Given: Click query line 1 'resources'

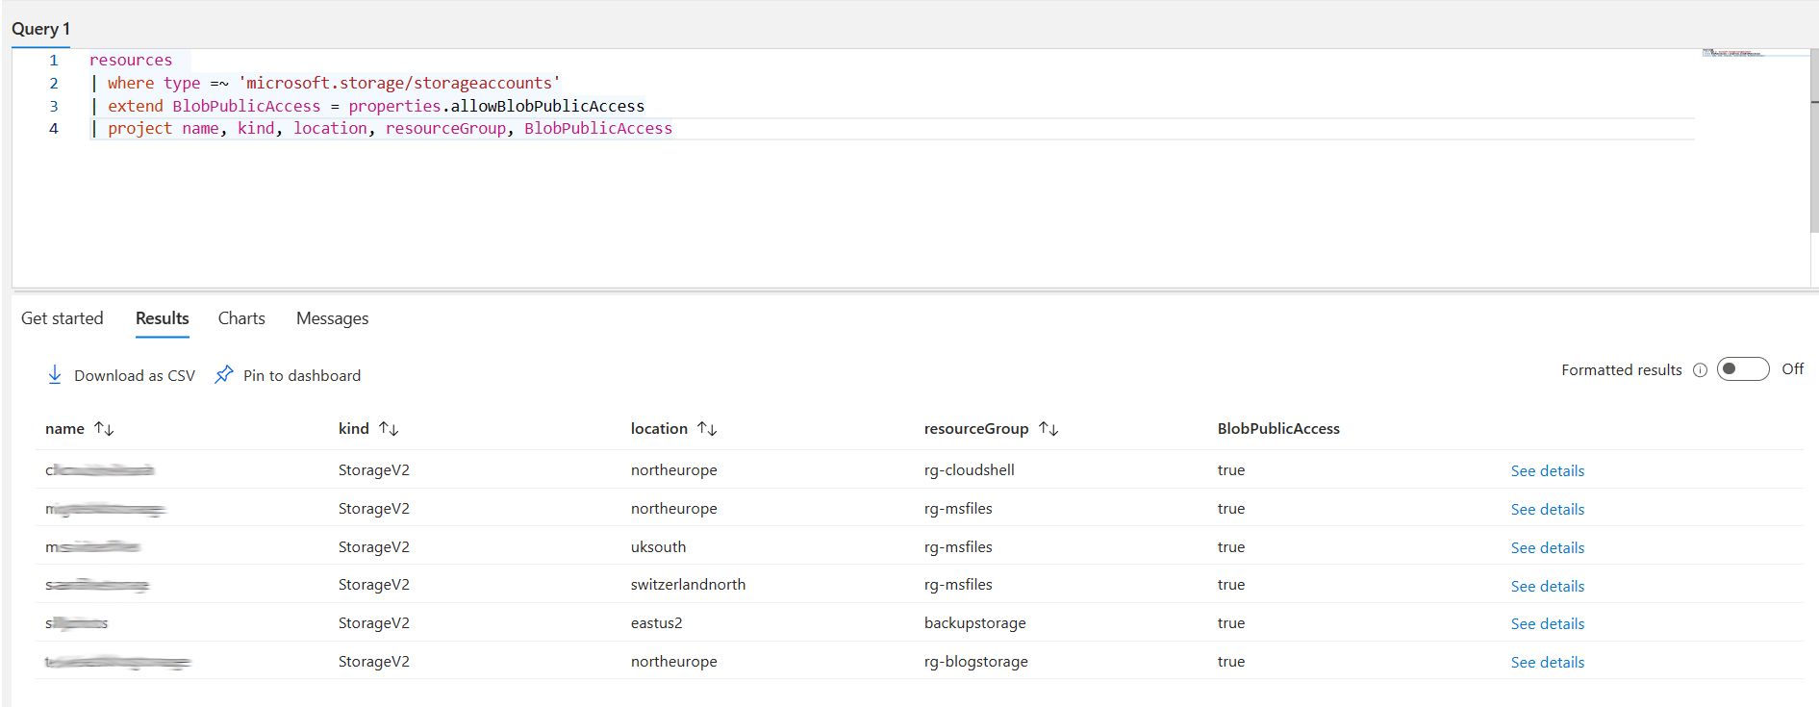Looking at the screenshot, I should 131,60.
